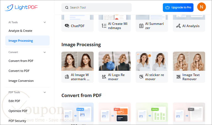This screenshot has height=125, width=212.
Task: Click the AI Tools sidebar header
Action: pyautogui.click(x=13, y=22)
